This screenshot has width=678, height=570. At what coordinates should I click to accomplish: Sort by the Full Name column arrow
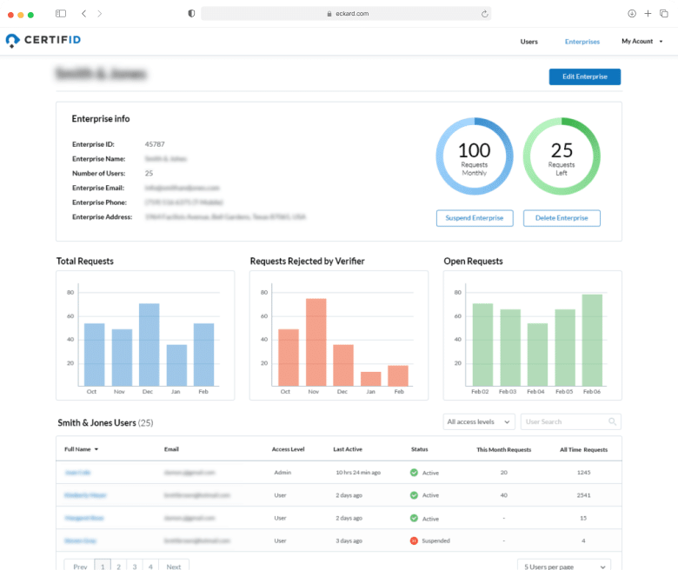pyautogui.click(x=96, y=449)
